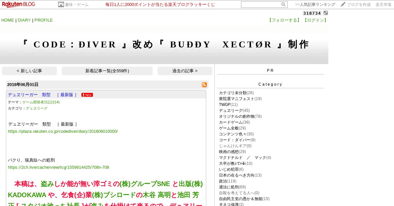Open category コンテンツ色々(30)
The width and height of the screenshot is (394, 206).
[x=236, y=134]
